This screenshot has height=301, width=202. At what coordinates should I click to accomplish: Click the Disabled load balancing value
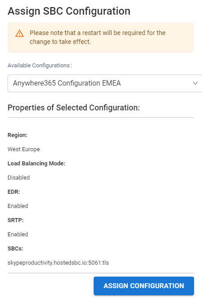click(x=19, y=178)
